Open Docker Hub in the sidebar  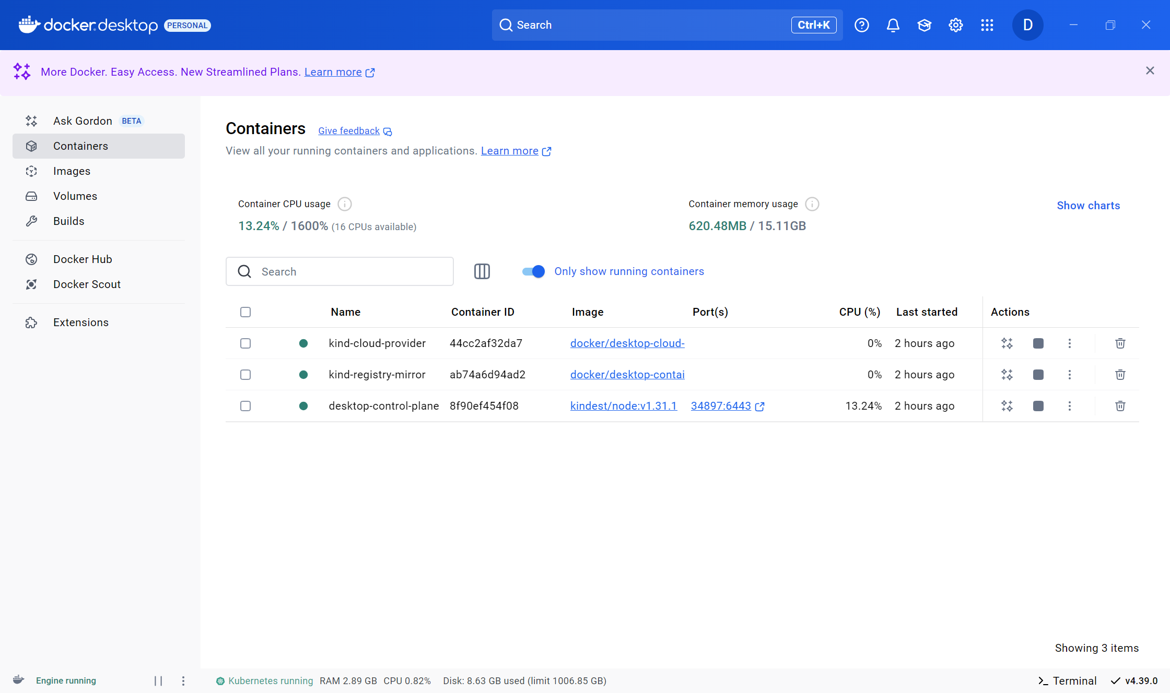(x=99, y=259)
